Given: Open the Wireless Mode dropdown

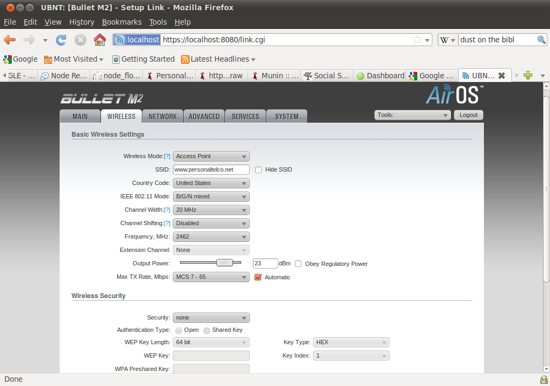Looking at the screenshot, I should pos(211,156).
